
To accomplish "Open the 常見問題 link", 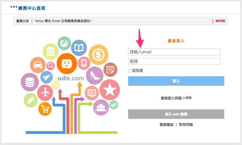I will (x=186, y=125).
